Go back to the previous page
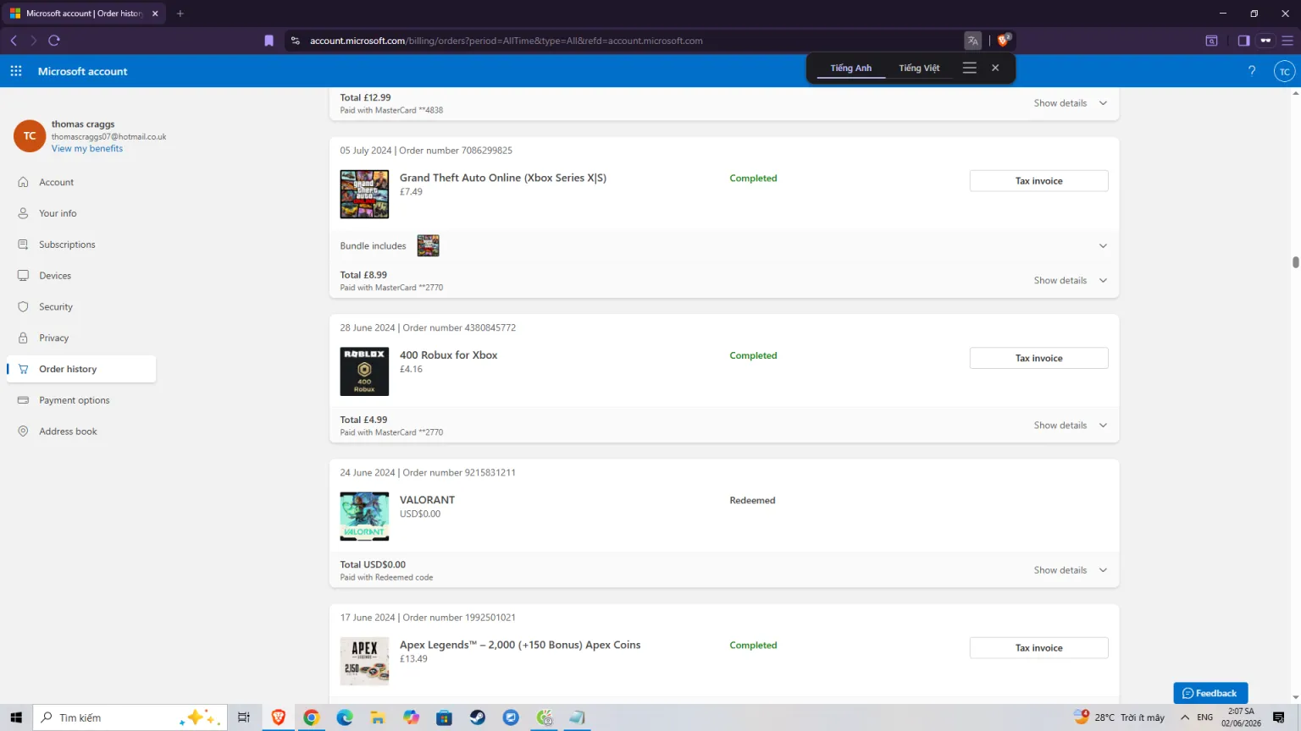The width and height of the screenshot is (1301, 731). (14, 41)
